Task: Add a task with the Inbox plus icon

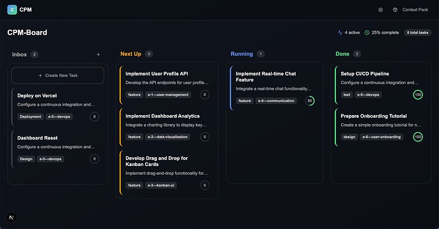Action: coord(98,54)
